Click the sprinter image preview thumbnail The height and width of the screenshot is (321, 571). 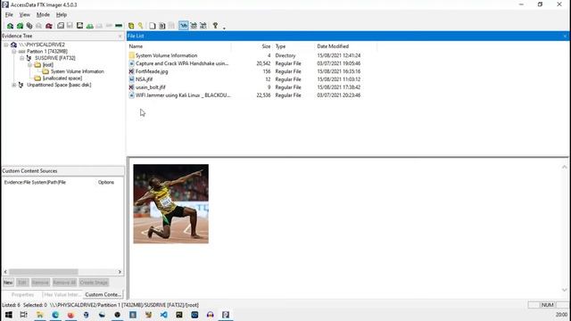[x=170, y=204]
